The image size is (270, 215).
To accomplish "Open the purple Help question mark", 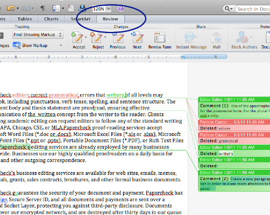I will [x=121, y=9].
